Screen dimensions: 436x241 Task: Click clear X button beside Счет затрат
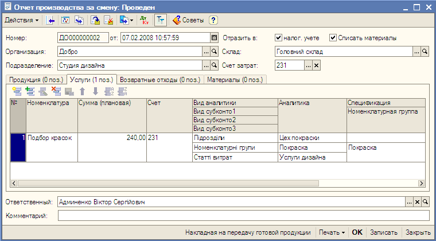click(x=316, y=65)
